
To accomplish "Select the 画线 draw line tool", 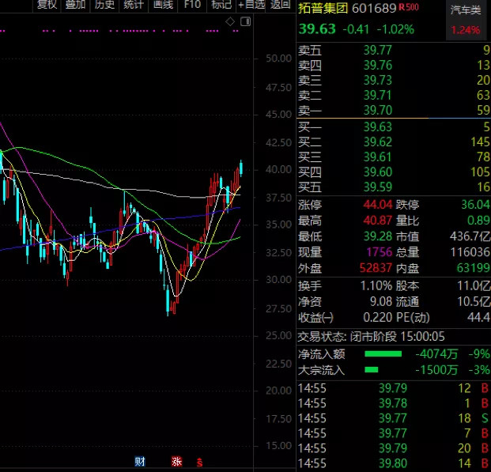I will (x=163, y=5).
